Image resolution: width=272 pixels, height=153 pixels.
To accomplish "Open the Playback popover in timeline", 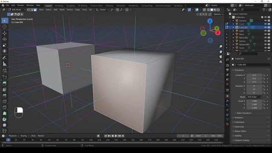I will (x=14, y=136).
